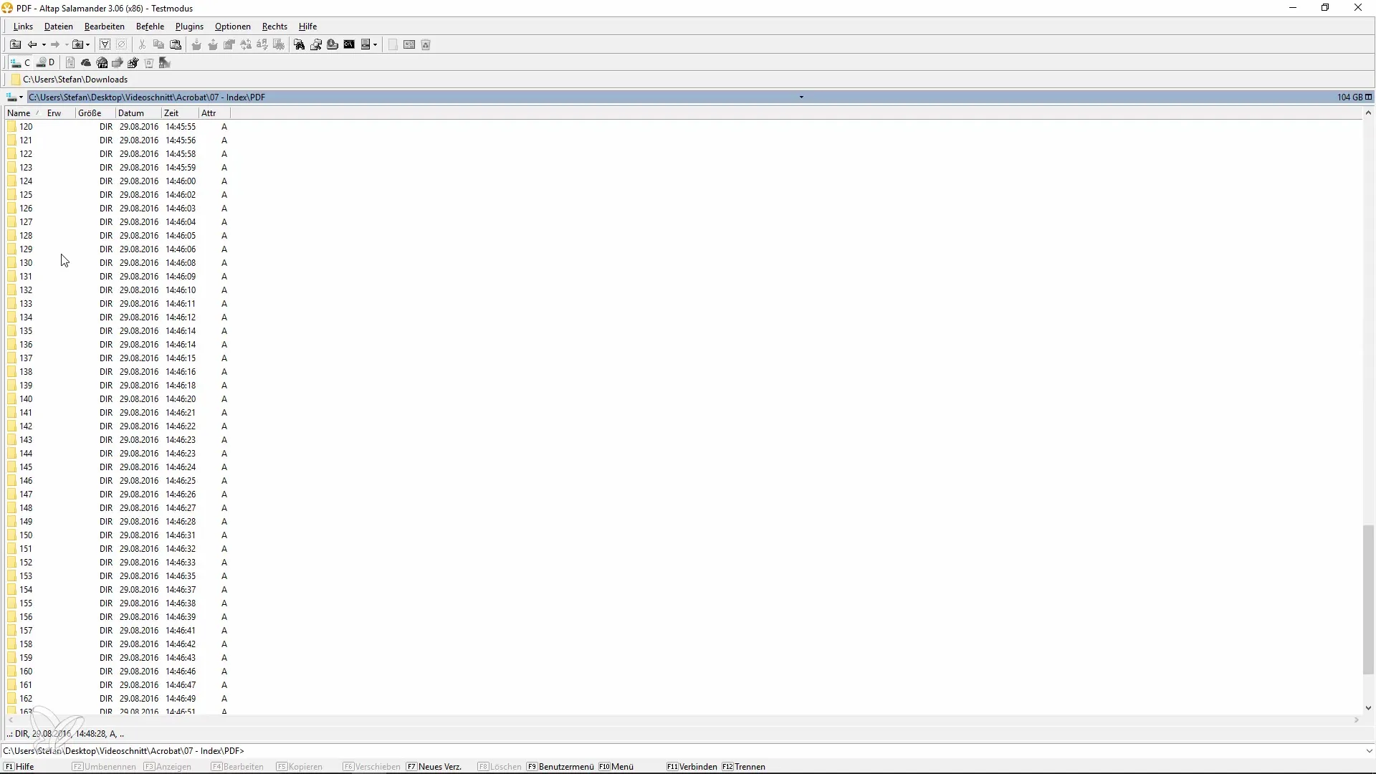Open the Hilfe menu

point(308,27)
